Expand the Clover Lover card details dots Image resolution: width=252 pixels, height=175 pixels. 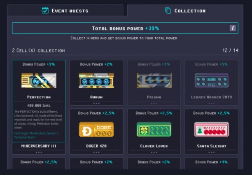click(154, 152)
